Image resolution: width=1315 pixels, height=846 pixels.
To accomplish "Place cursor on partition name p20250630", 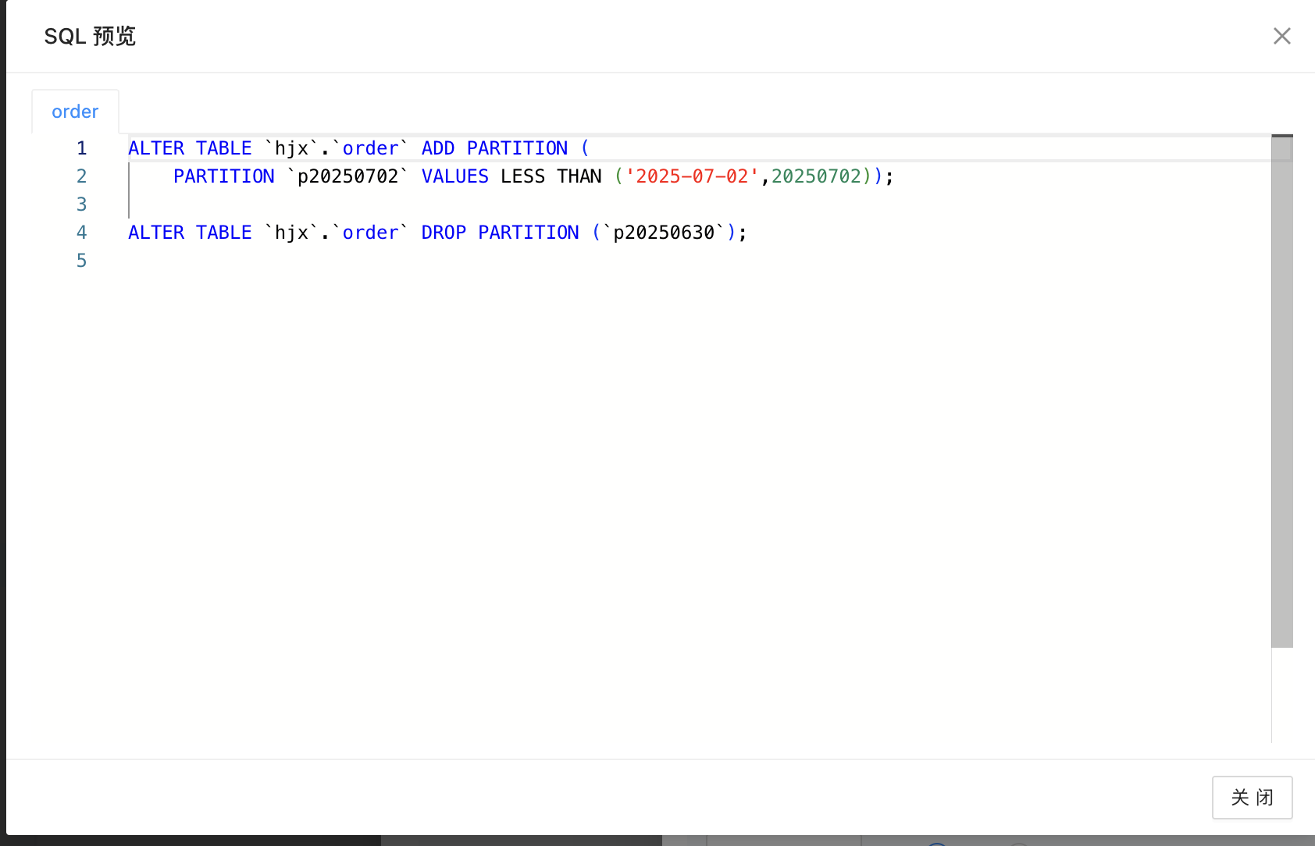I will coord(664,233).
